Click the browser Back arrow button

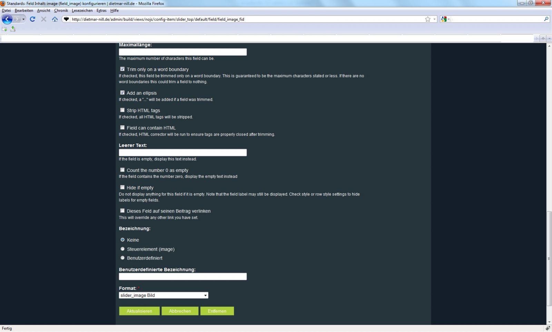(x=7, y=19)
